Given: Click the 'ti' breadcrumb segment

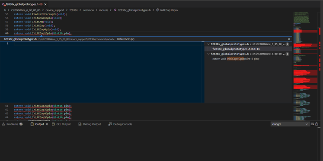Looking at the screenshot, I should pyautogui.click(x=5, y=10).
